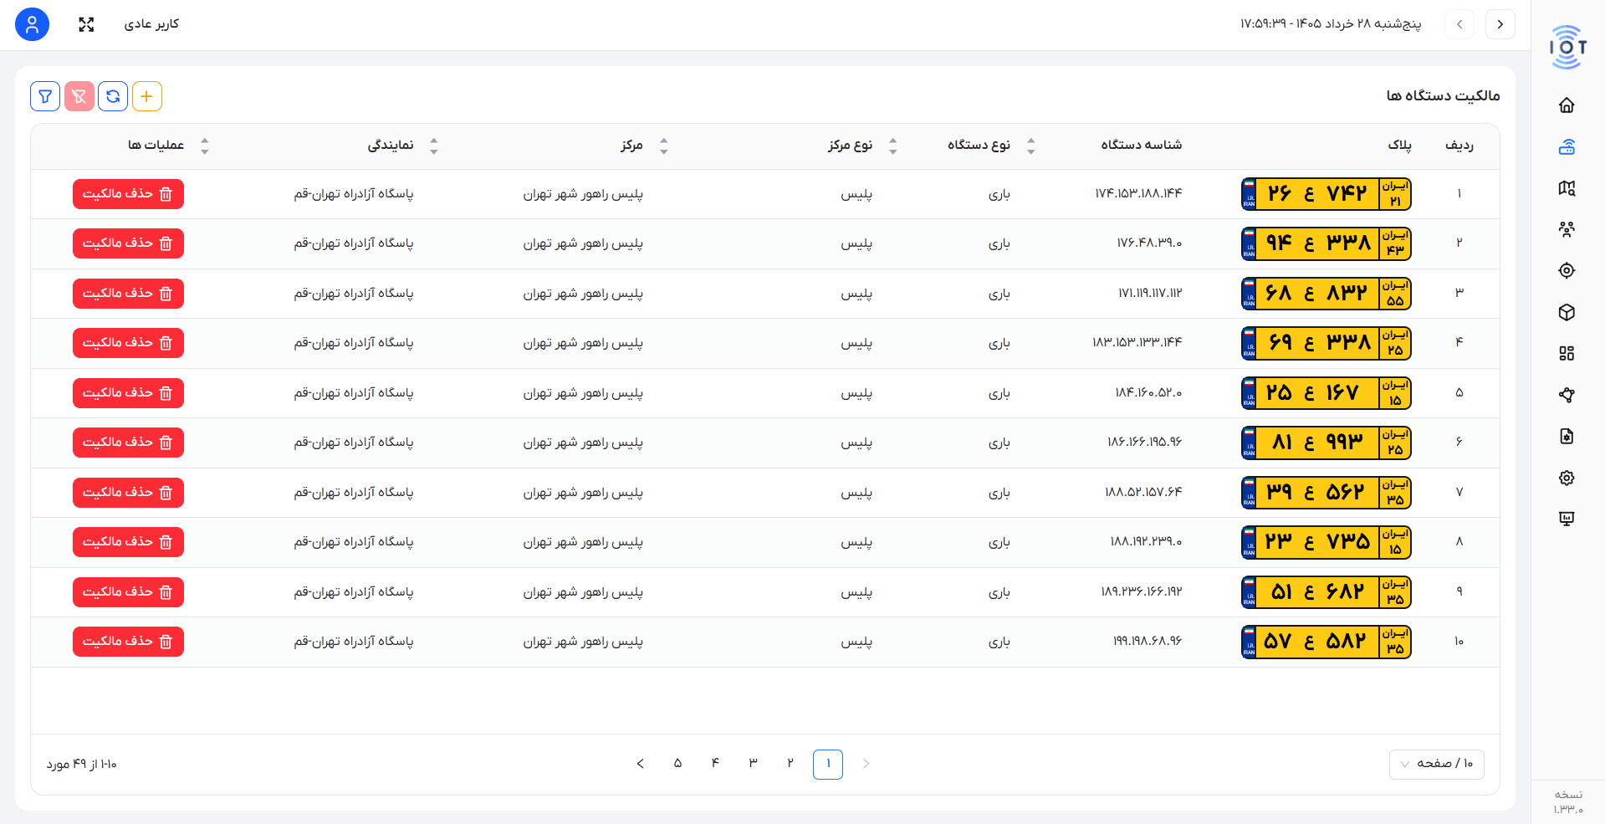1605x824 pixels.
Task: Click device ID ۱۷۴.۱۵۳.۱۸۸.۱۴۴
Action: 1138,193
